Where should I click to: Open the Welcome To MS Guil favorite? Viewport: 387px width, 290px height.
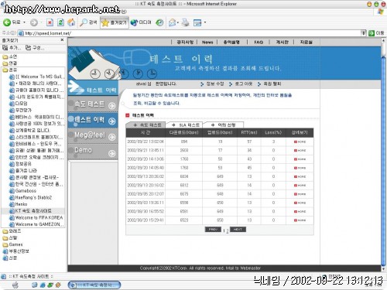click(37, 77)
